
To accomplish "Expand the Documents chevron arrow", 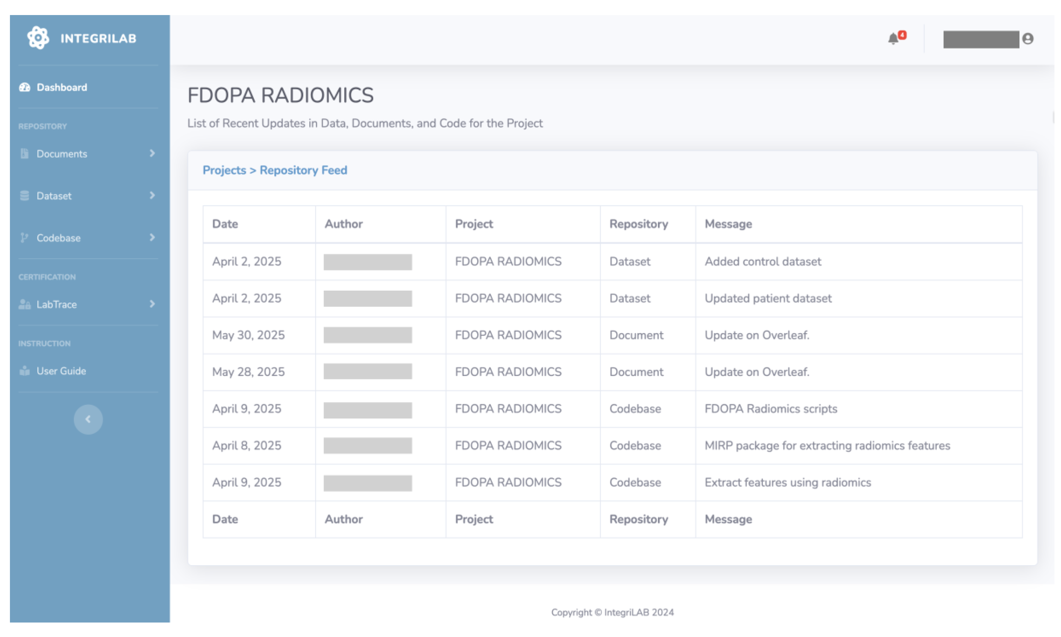I will click(152, 153).
